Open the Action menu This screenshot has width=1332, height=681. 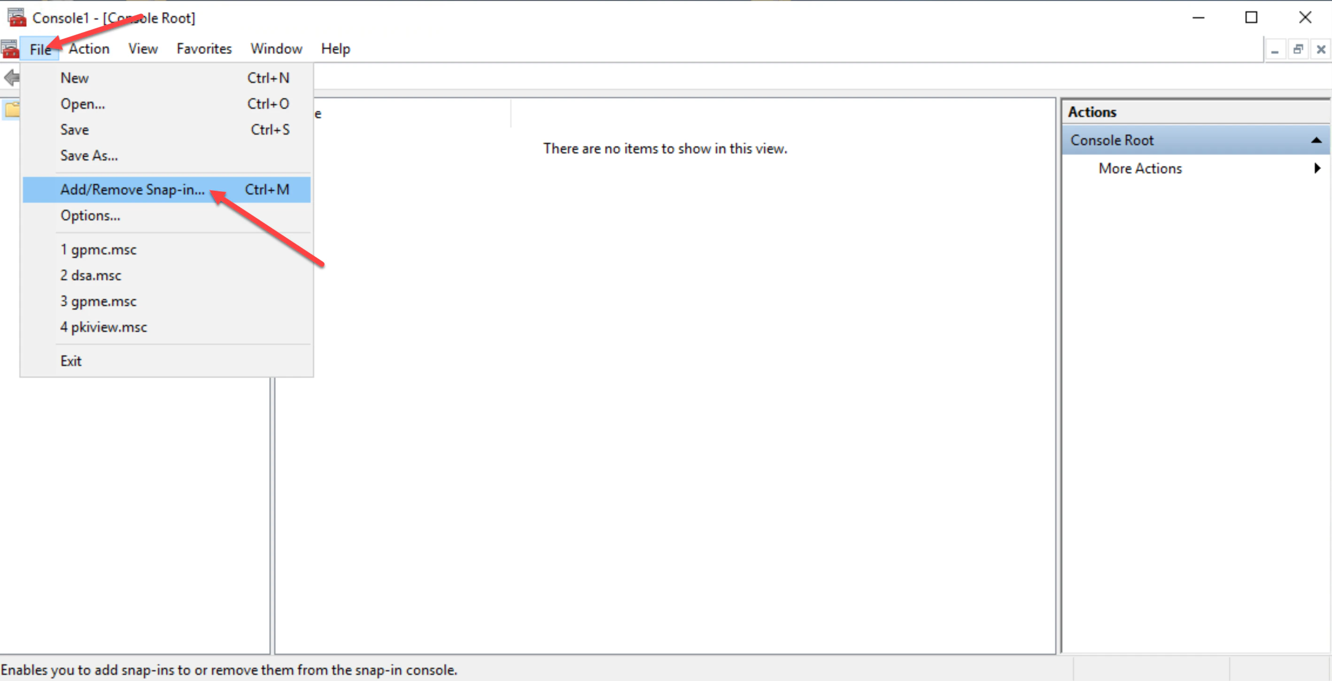click(x=89, y=49)
